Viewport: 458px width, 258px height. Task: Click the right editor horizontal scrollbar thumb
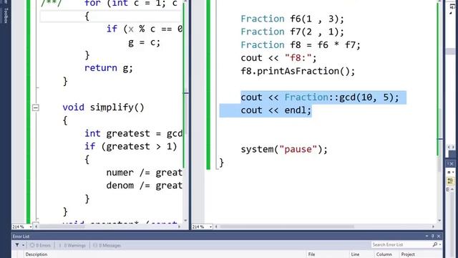[287, 226]
